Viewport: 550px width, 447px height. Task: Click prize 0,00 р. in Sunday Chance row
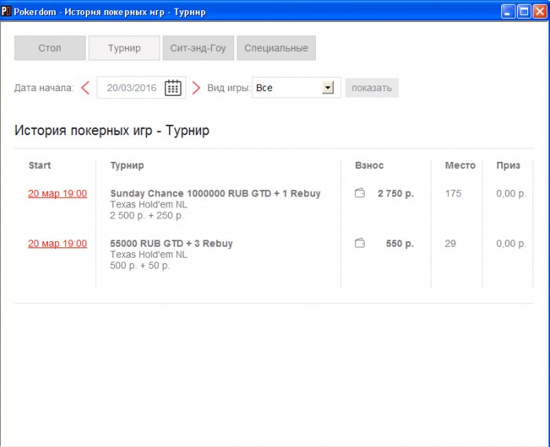pyautogui.click(x=511, y=193)
